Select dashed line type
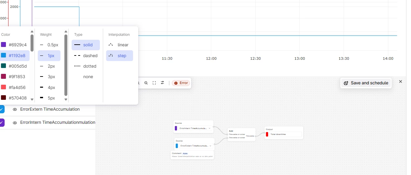This screenshot has width=411, height=175. point(86,55)
